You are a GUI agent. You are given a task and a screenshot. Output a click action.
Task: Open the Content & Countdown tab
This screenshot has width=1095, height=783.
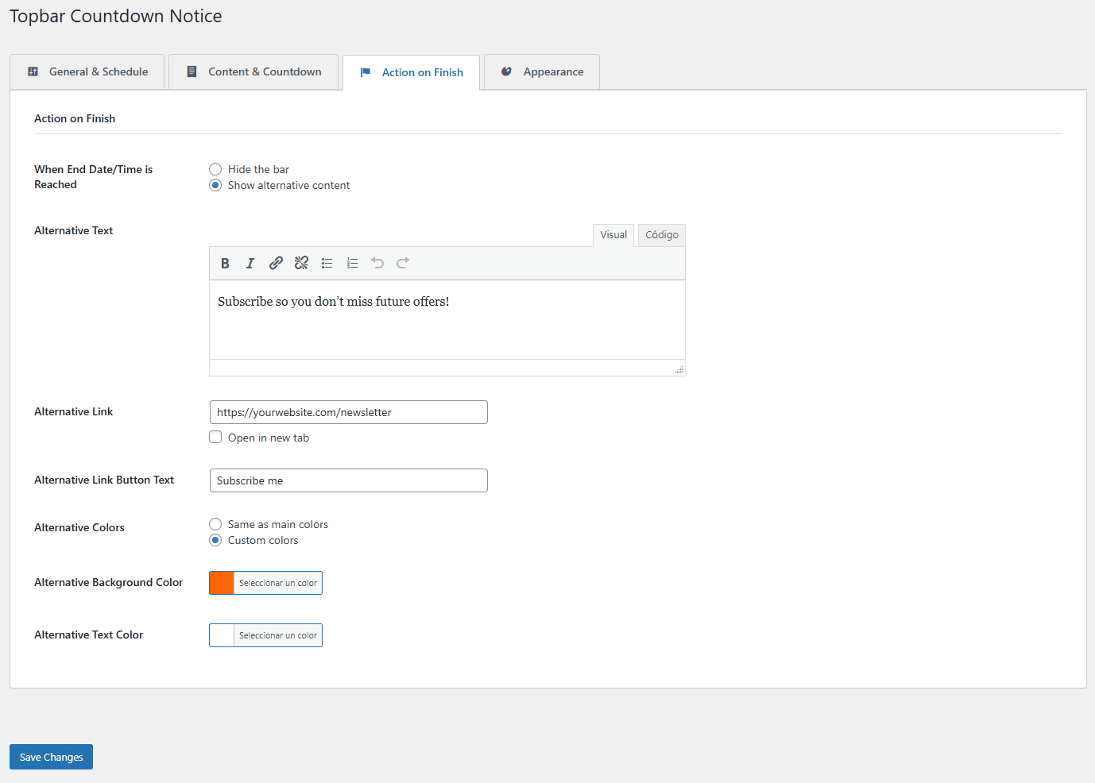coord(253,71)
